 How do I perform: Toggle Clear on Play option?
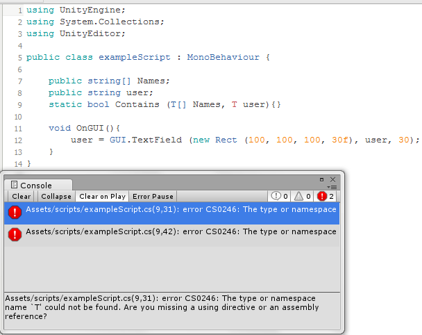[x=102, y=197]
